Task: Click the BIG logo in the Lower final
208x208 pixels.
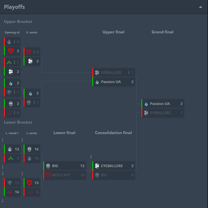Action: click(x=48, y=166)
